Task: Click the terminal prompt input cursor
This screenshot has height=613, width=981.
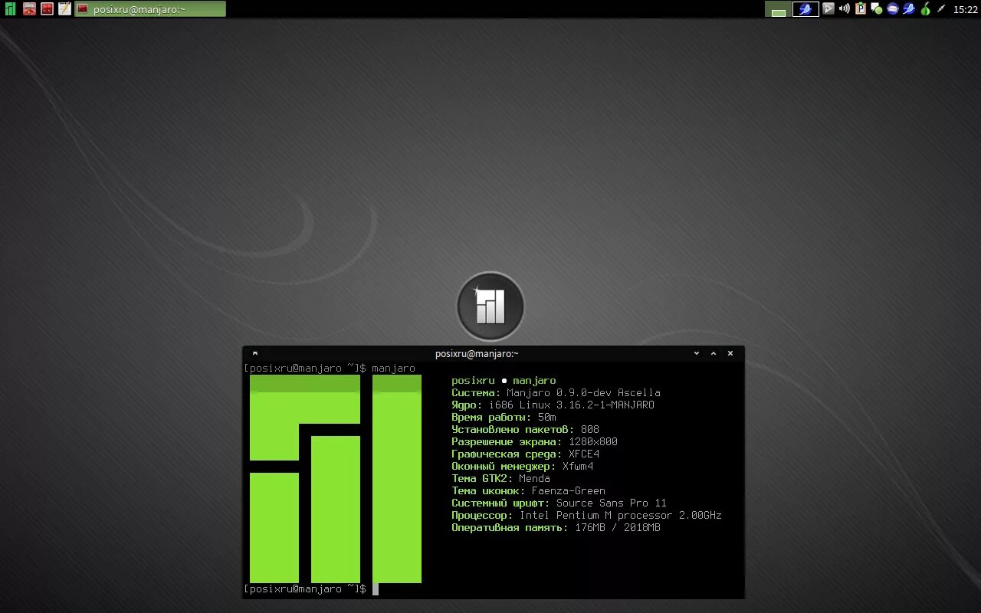Action: [376, 589]
